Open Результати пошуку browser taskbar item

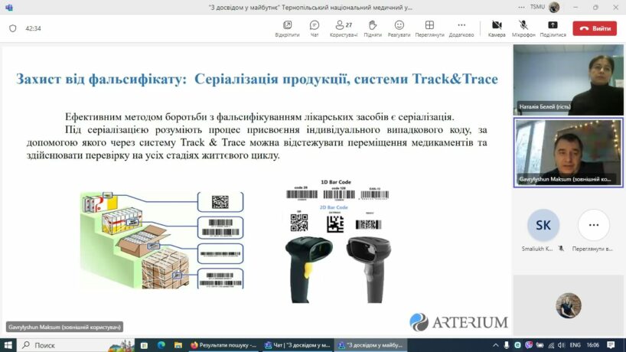coord(223,345)
